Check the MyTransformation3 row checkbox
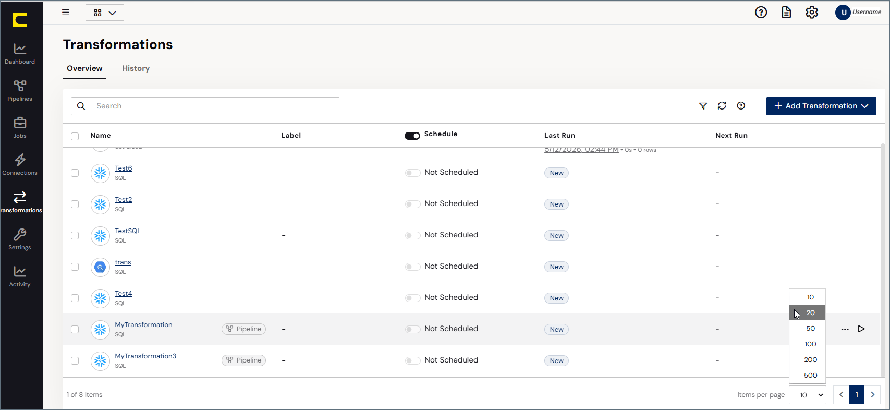The image size is (890, 410). pos(75,360)
